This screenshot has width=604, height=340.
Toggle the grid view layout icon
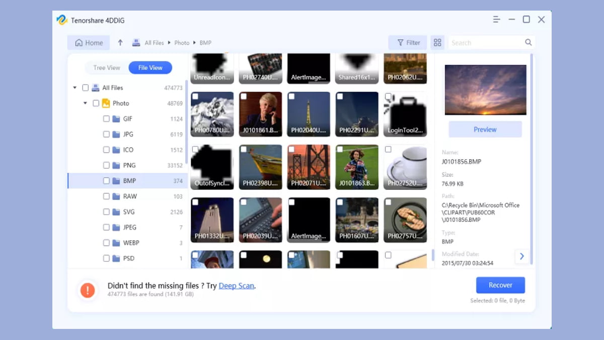point(437,43)
